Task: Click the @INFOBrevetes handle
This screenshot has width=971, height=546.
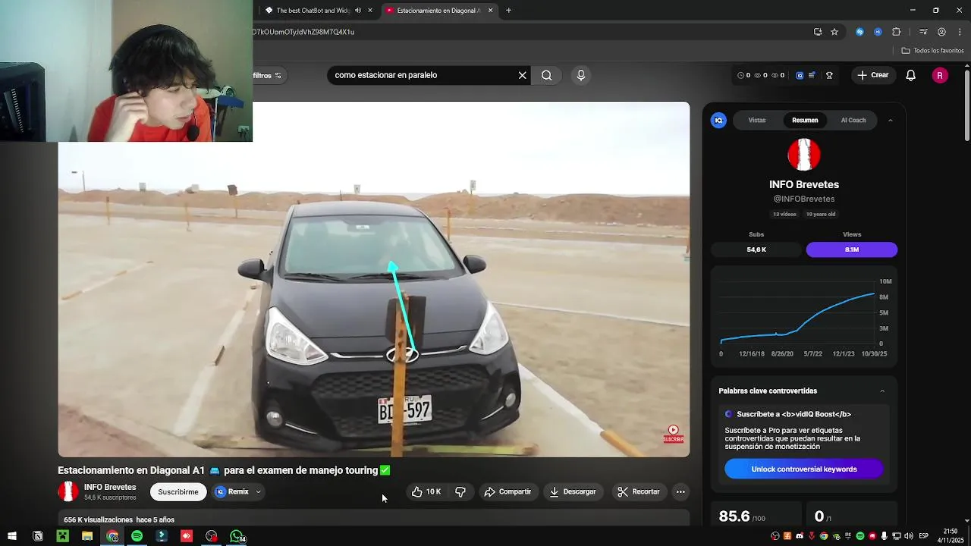Action: click(804, 199)
